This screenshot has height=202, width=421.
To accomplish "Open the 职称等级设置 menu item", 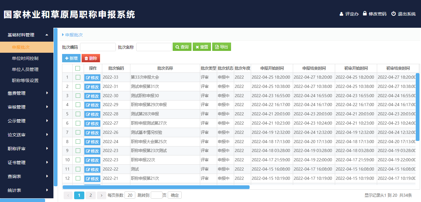I will pyautogui.click(x=25, y=80).
